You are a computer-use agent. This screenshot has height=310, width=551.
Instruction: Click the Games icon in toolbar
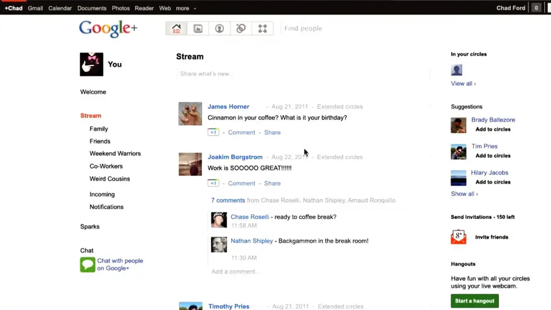coord(263,29)
